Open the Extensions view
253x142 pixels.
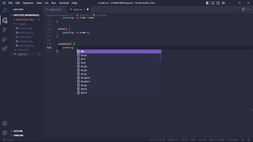tap(5, 49)
